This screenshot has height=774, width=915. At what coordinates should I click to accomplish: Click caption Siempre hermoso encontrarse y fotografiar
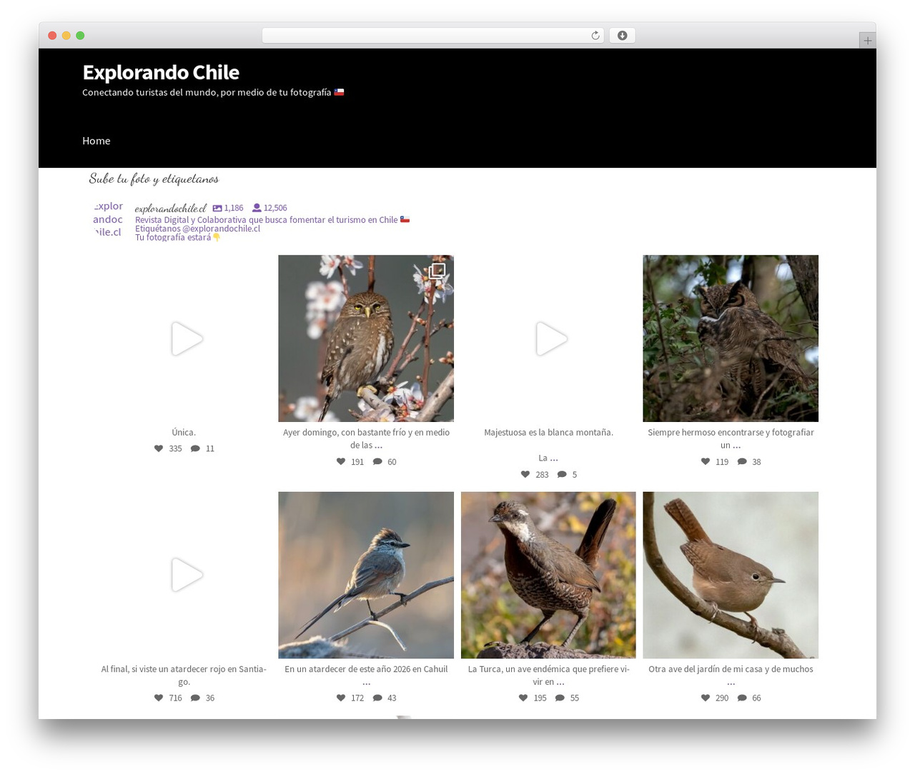click(x=731, y=438)
